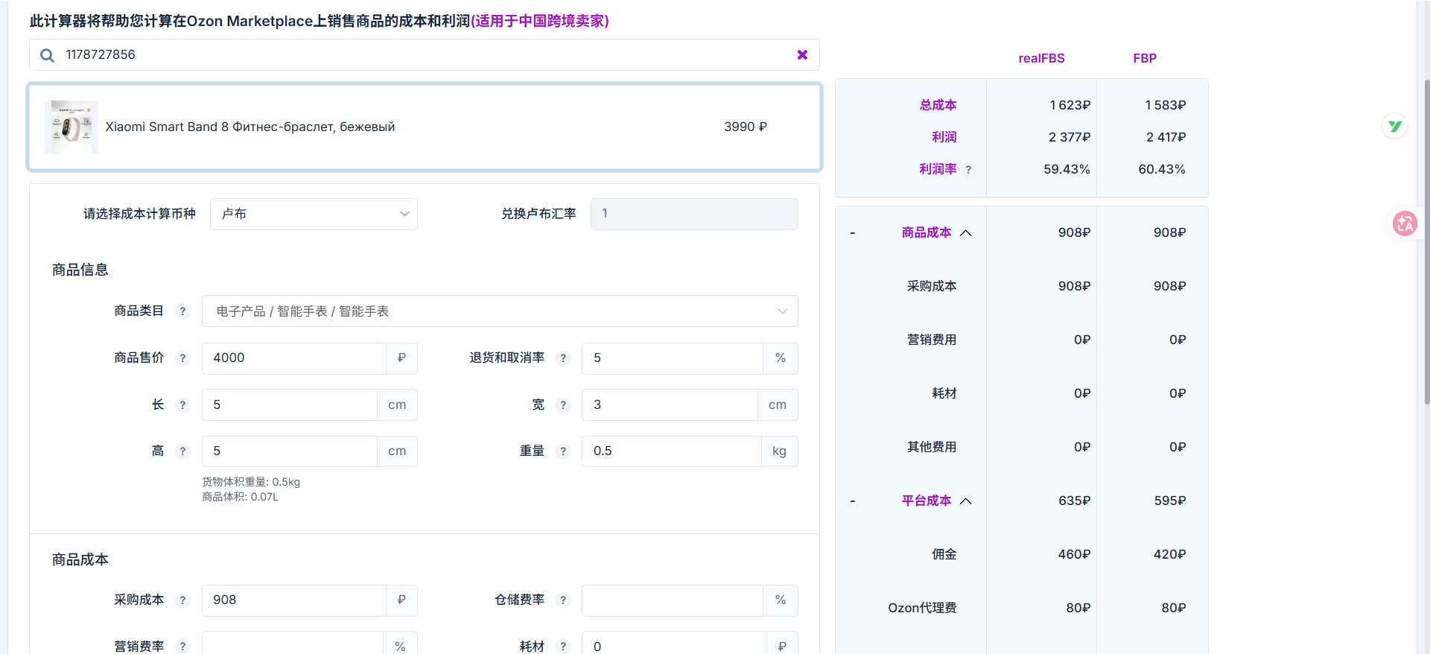
Task: Open the 卢布 currency dropdown
Action: (x=314, y=214)
